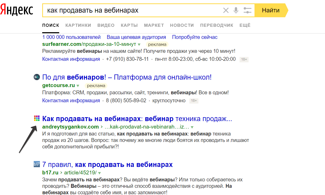The height and width of the screenshot is (195, 325).
Task: Open the Карты tab
Action: pyautogui.click(x=129, y=25)
